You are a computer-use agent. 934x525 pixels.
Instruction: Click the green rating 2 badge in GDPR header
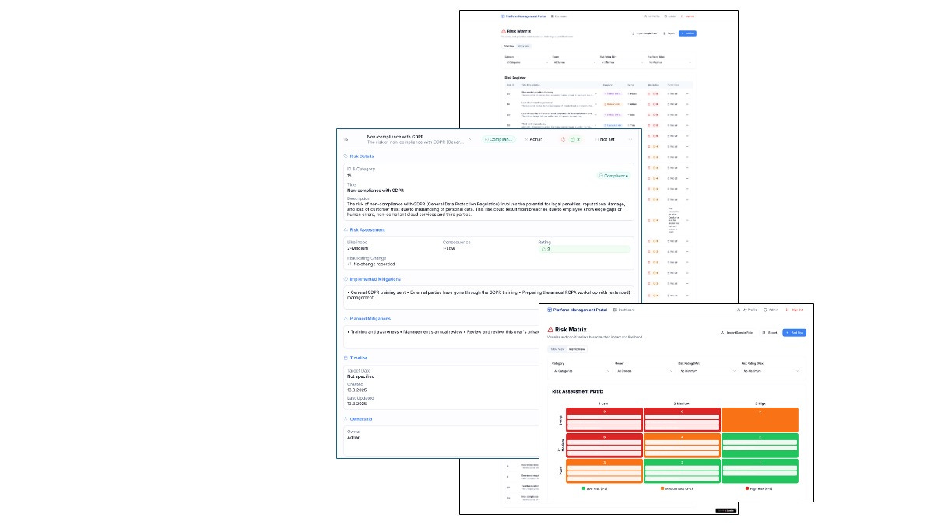(x=576, y=139)
